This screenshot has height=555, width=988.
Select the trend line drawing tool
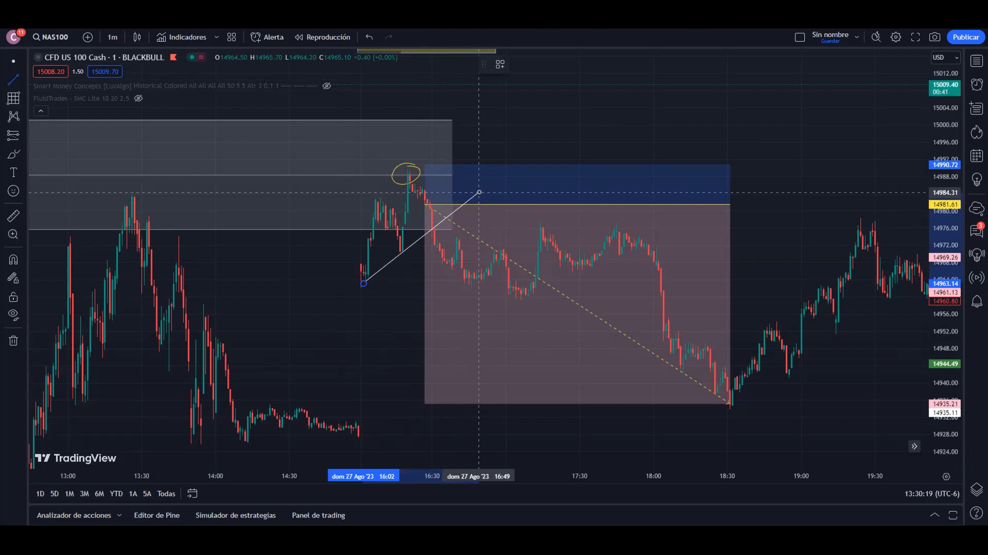[x=13, y=80]
